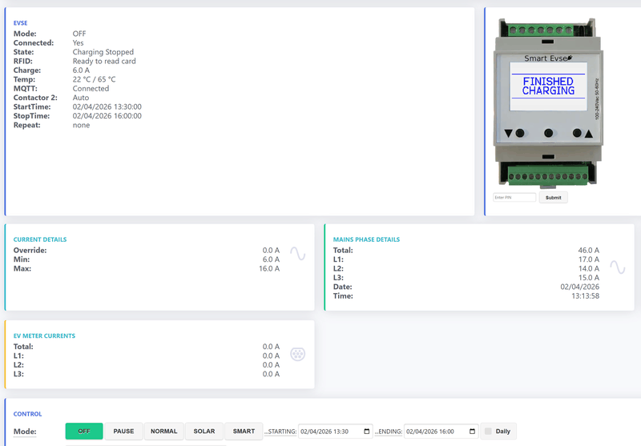Enable the Daily repeat checkbox

pos(488,432)
